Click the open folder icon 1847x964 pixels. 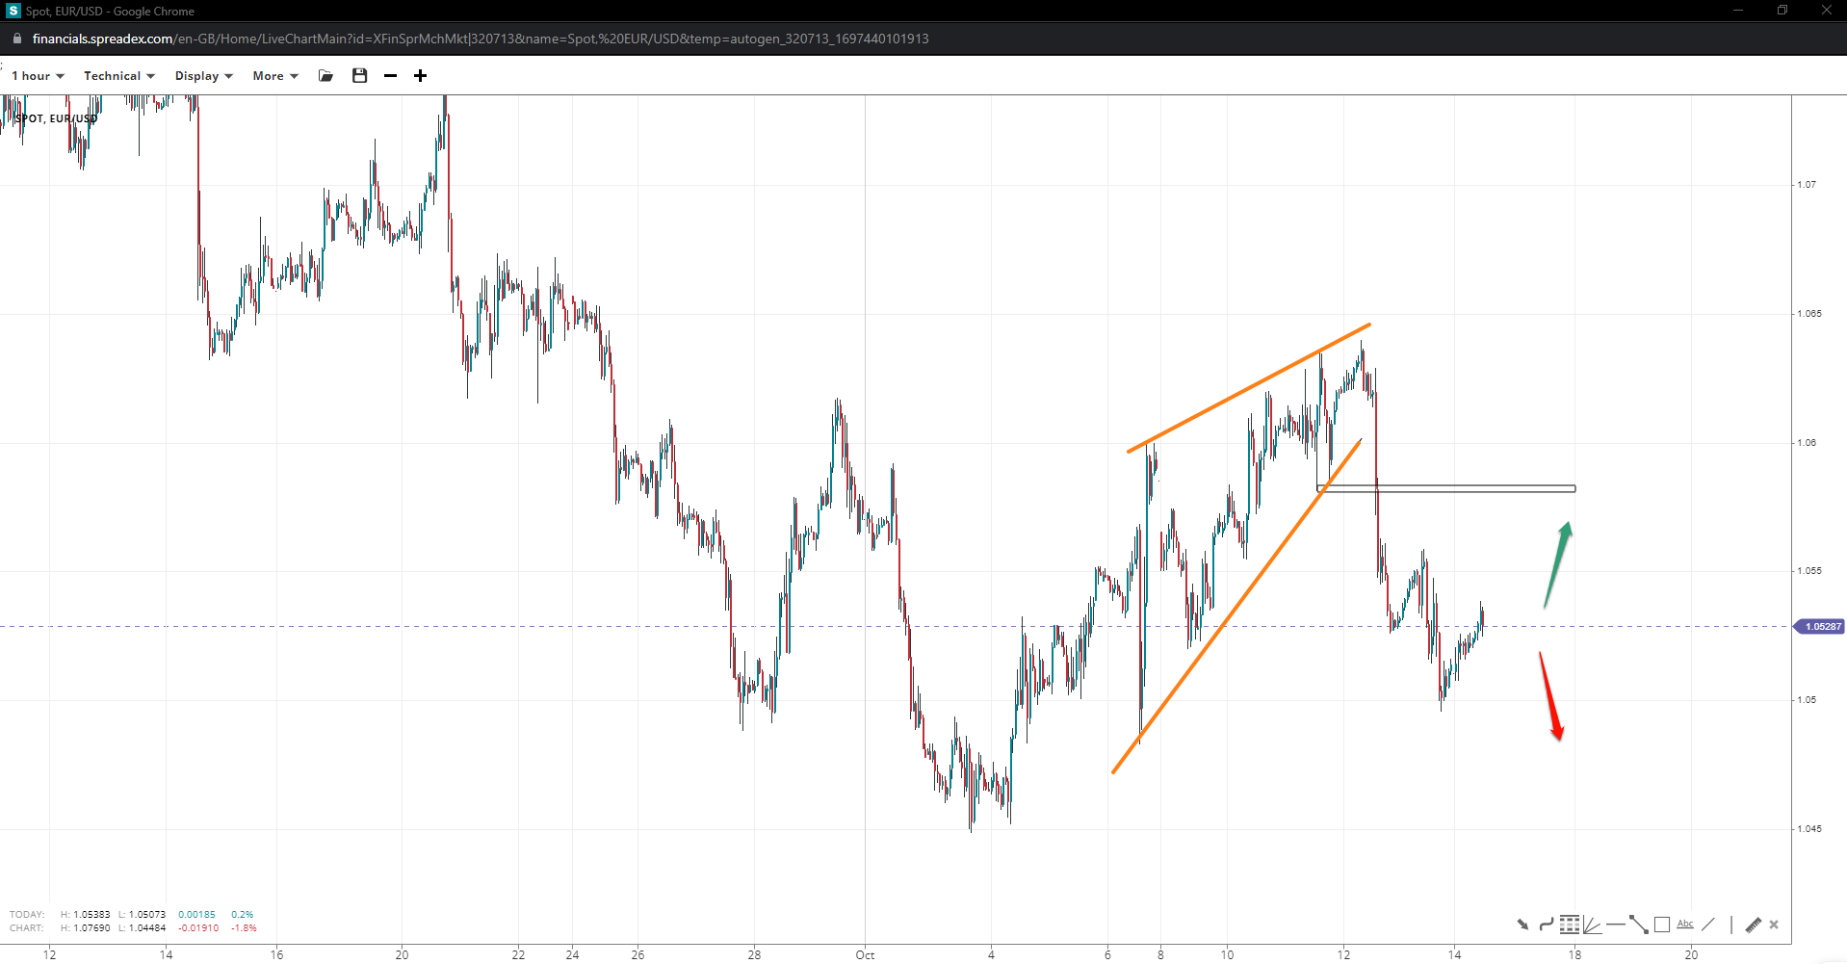(326, 76)
